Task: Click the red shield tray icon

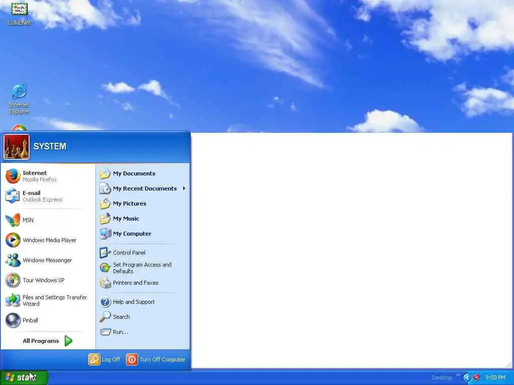Action: pos(477,377)
